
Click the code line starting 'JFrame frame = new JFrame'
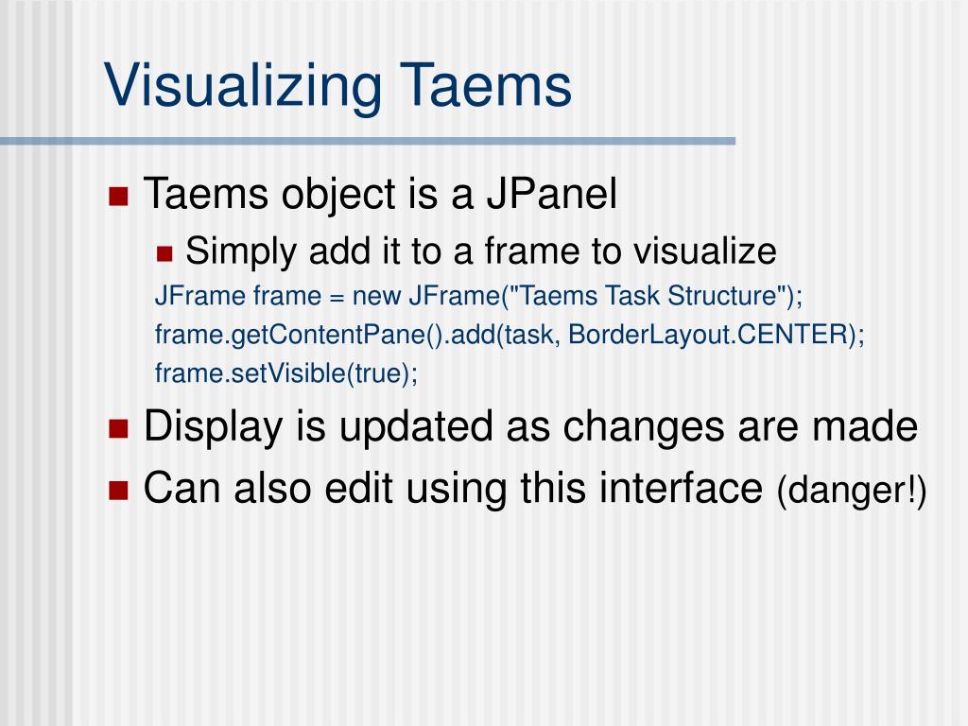pos(478,296)
